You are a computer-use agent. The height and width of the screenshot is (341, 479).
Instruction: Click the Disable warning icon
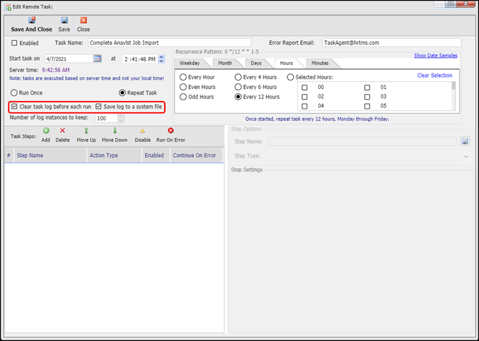[142, 131]
